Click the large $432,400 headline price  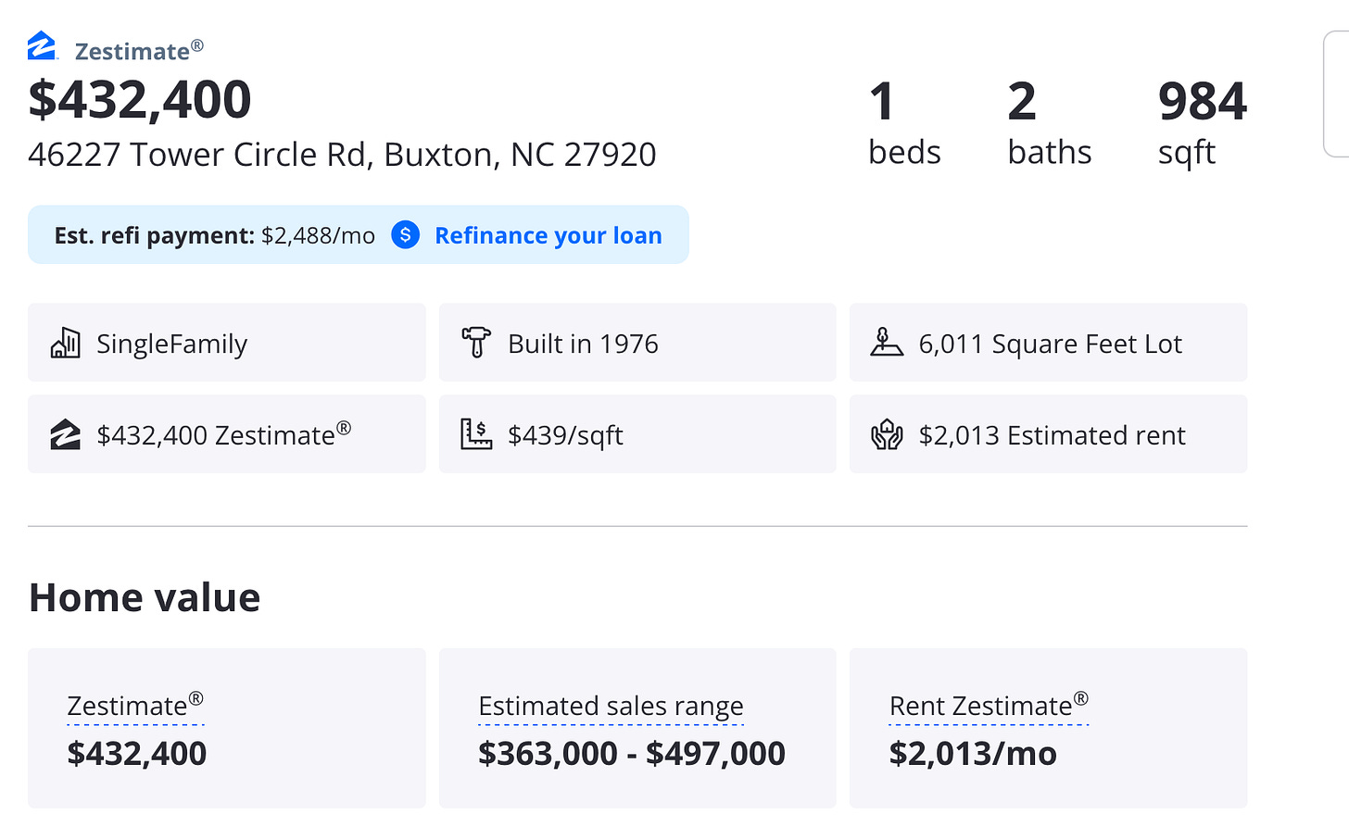tap(140, 100)
